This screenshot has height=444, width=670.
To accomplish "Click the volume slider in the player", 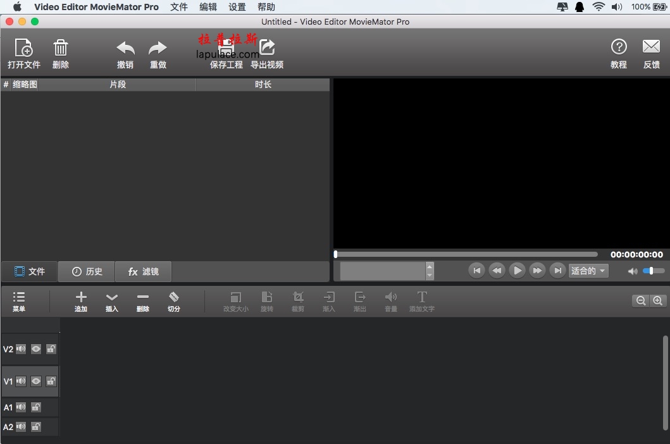I will click(653, 271).
